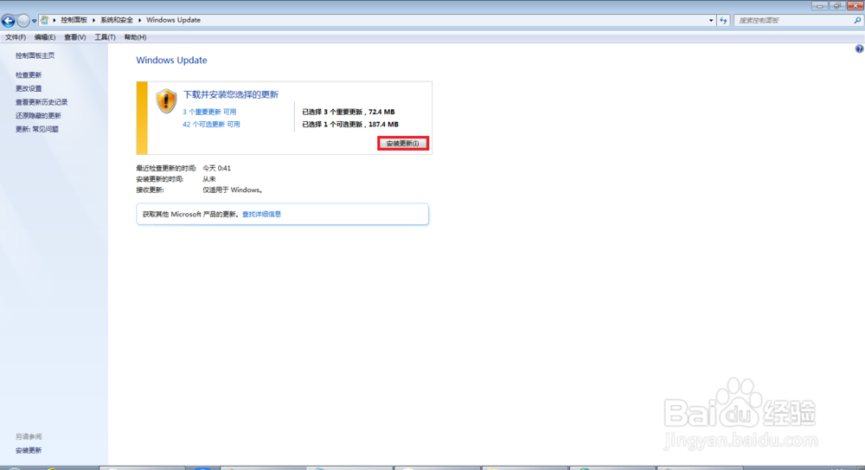Close the Windows Update window

[855, 5]
